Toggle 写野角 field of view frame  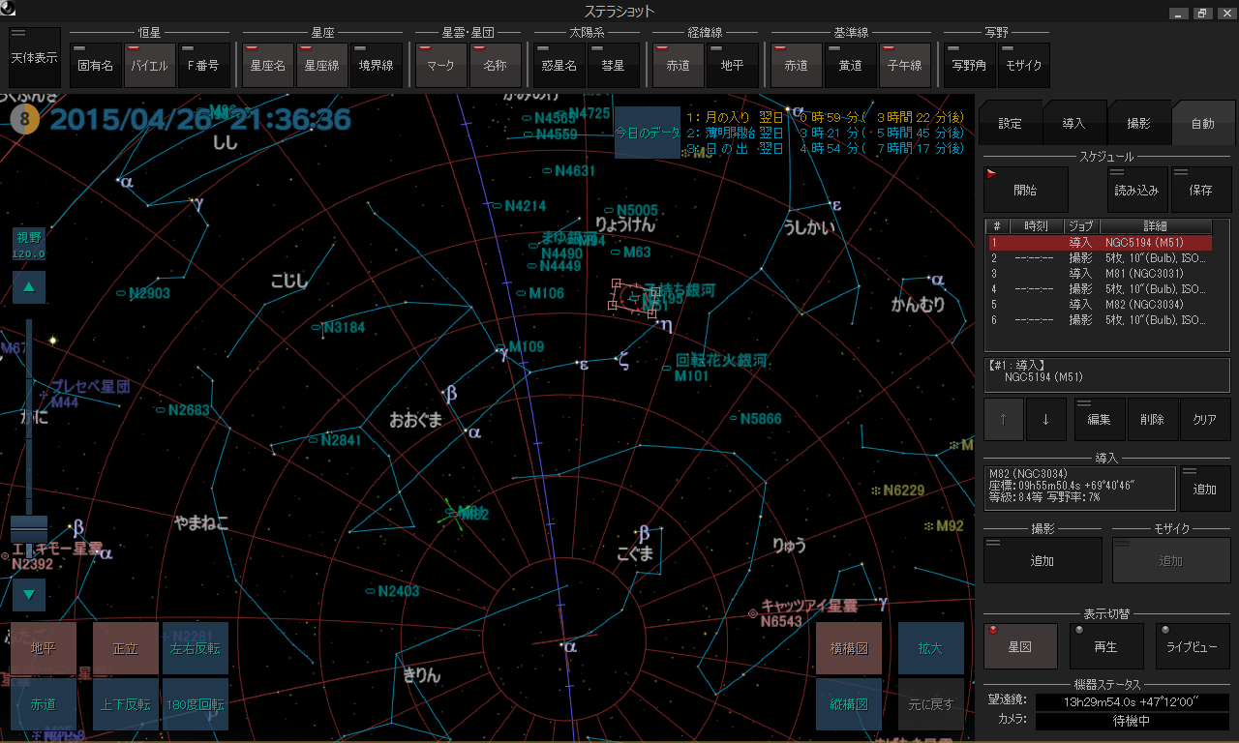[x=969, y=66]
